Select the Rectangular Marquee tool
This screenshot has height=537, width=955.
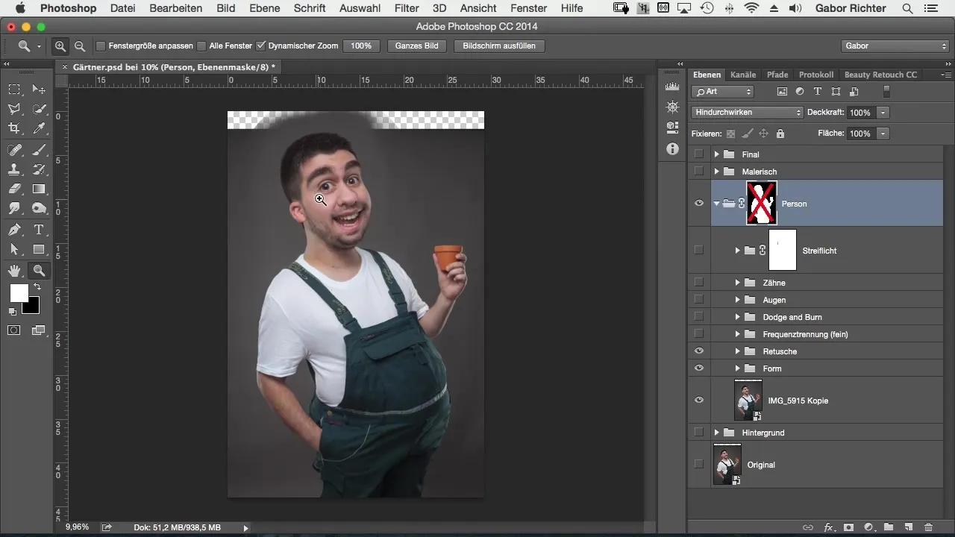(x=14, y=89)
